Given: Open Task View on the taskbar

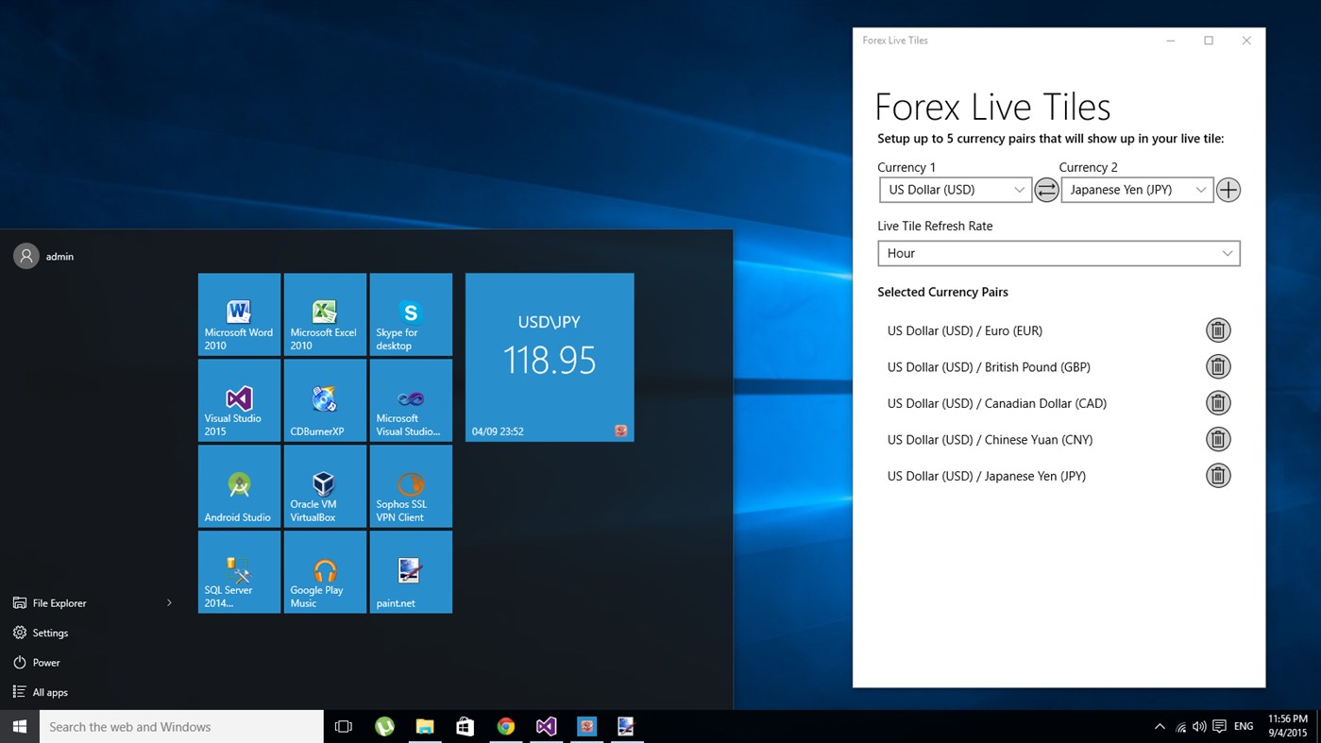Looking at the screenshot, I should pyautogui.click(x=343, y=727).
